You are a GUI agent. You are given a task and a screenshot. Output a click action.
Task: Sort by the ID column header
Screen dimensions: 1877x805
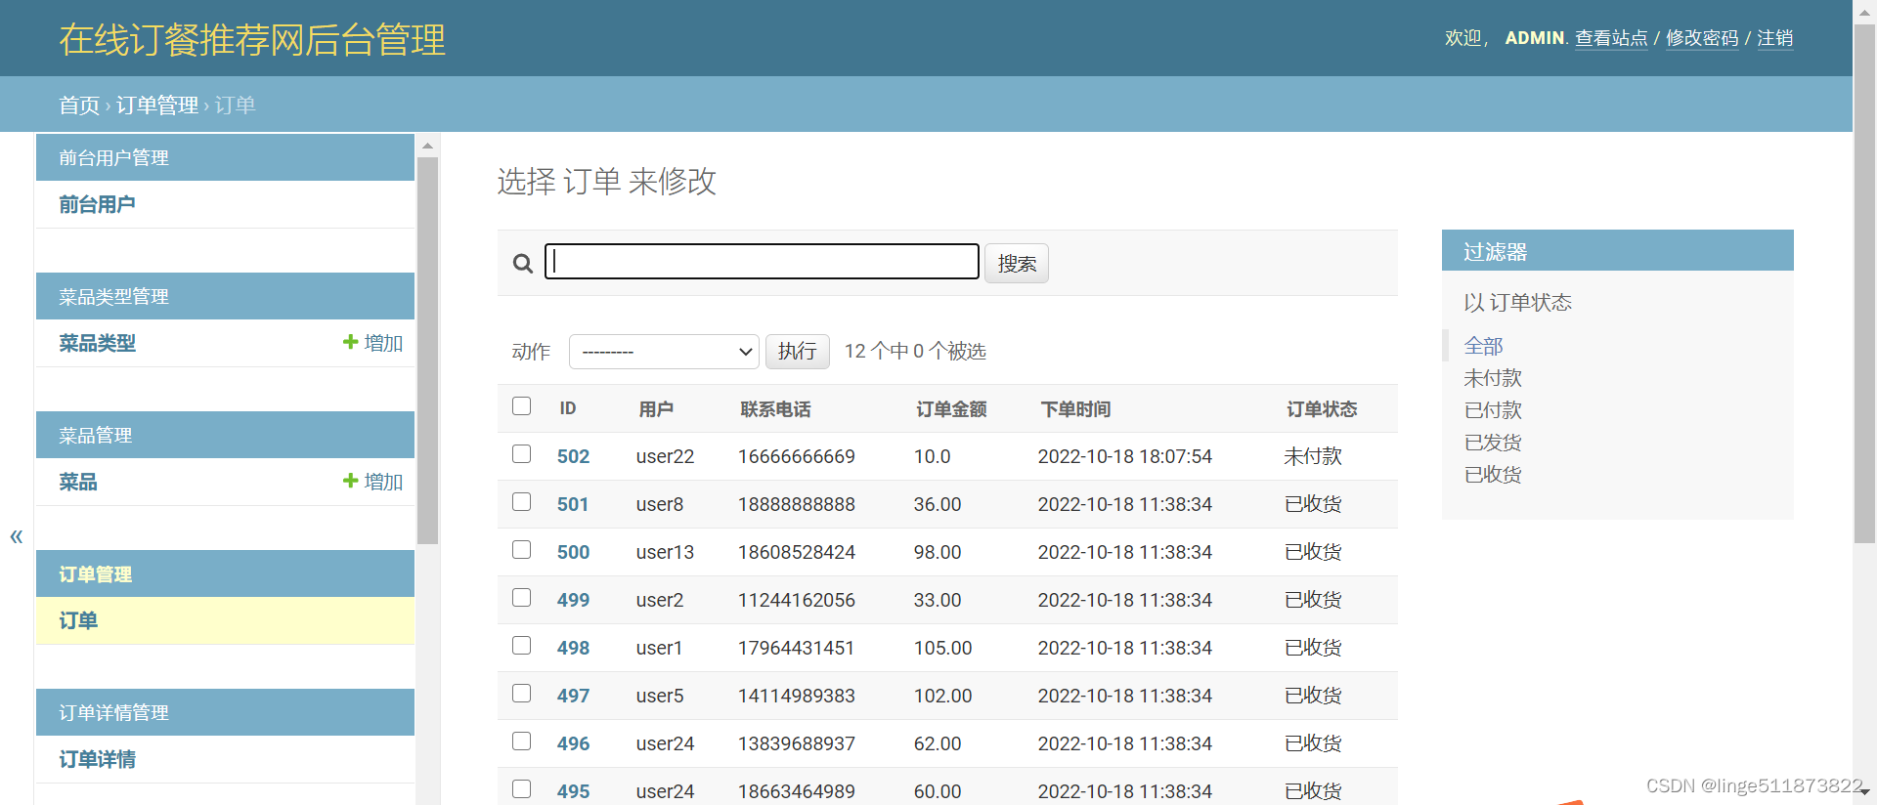[x=568, y=408]
